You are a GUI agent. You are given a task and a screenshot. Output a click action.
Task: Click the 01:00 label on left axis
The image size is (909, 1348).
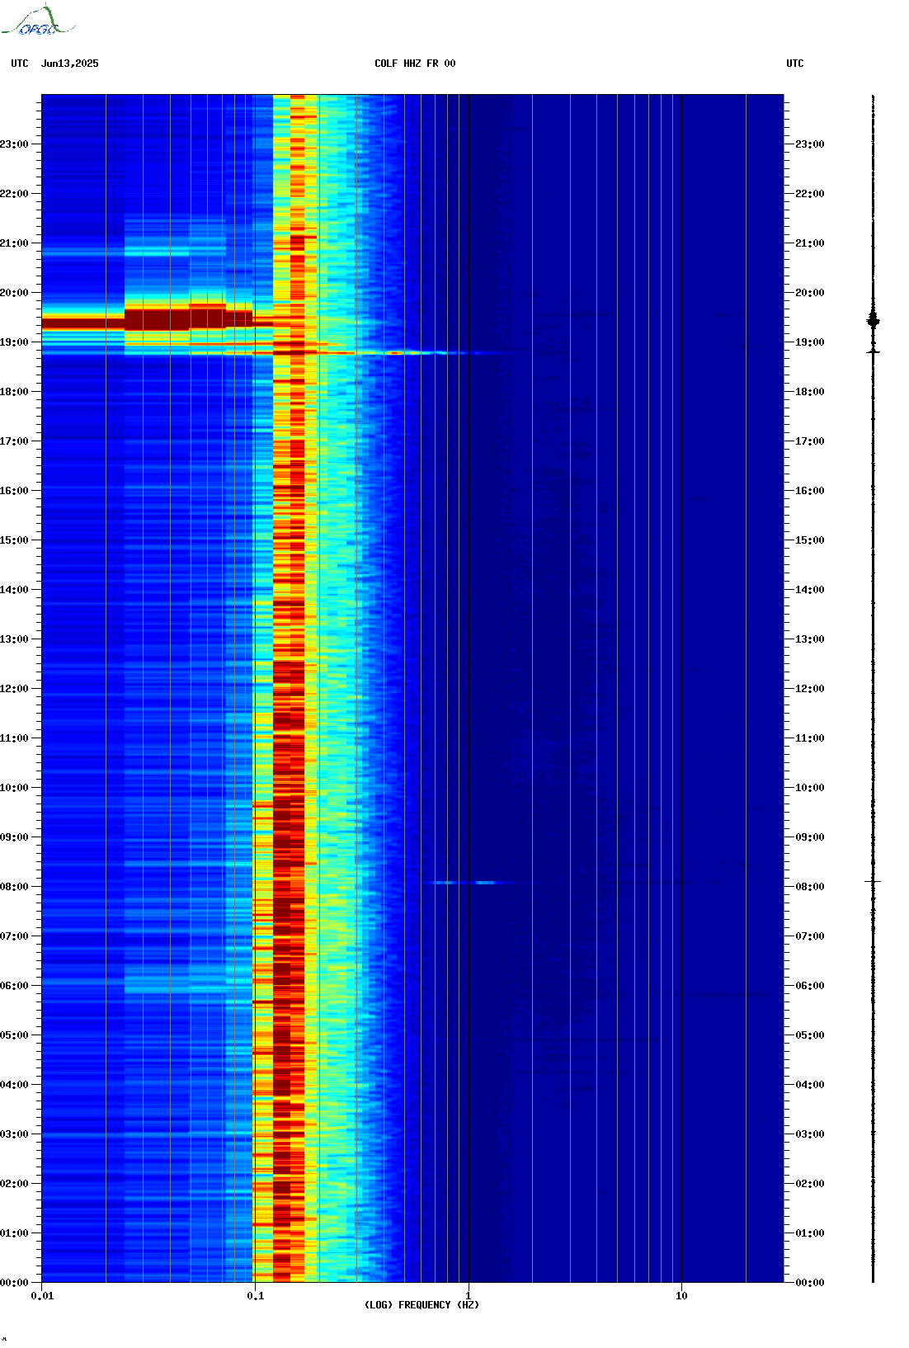coord(14,1233)
